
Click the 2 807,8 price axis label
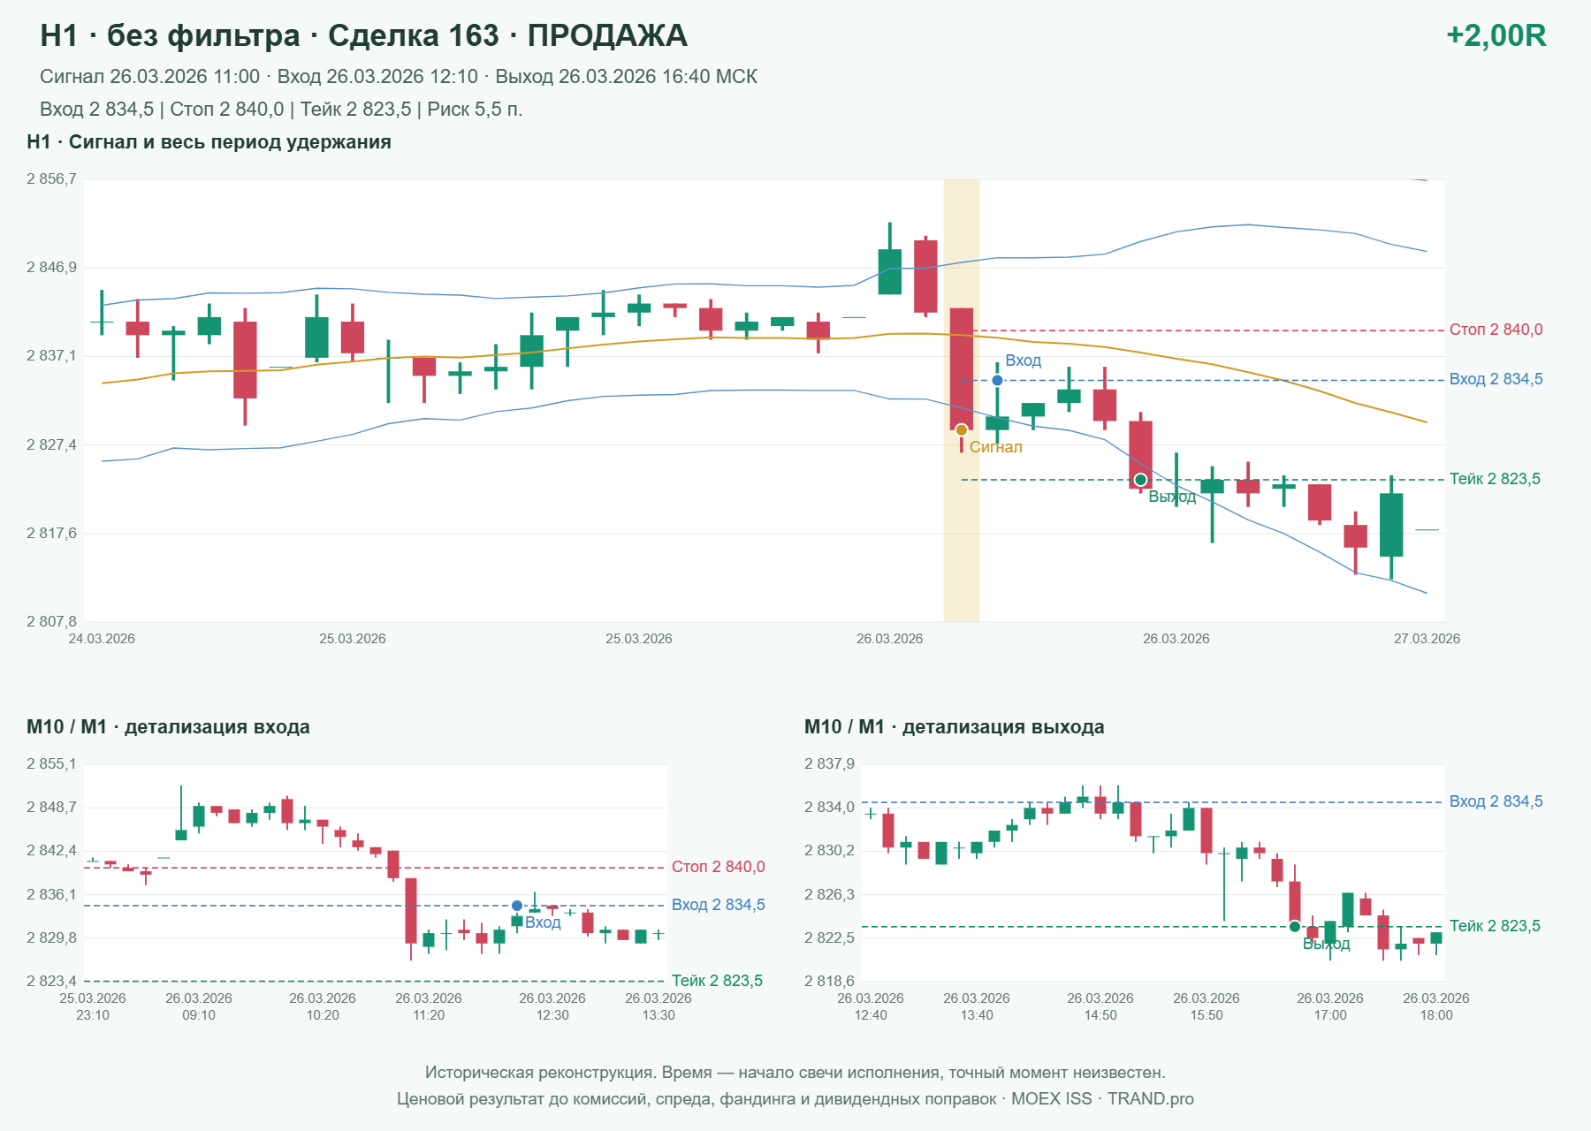click(x=51, y=621)
